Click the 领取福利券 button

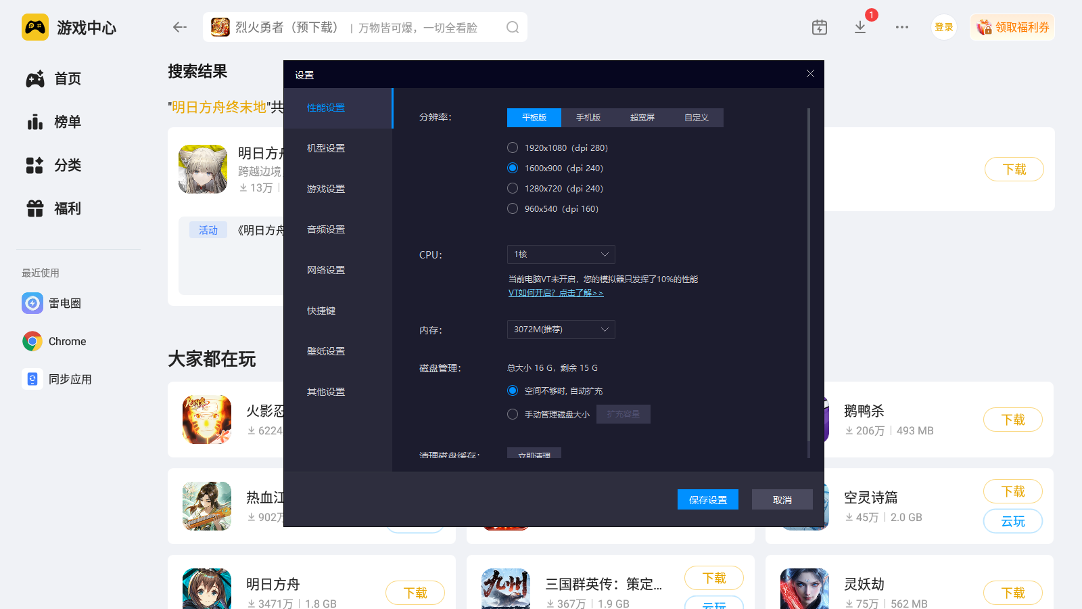tap(1012, 27)
